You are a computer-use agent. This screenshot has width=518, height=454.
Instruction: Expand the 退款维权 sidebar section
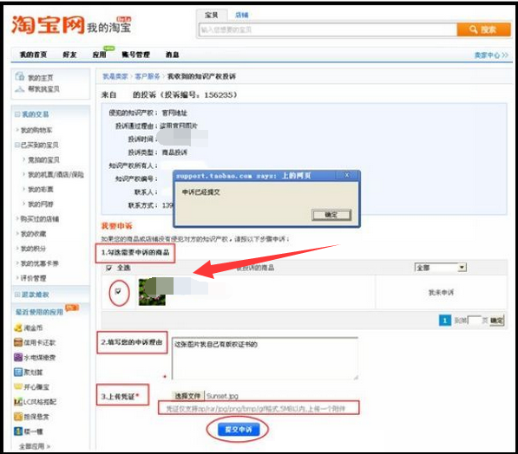17,295
